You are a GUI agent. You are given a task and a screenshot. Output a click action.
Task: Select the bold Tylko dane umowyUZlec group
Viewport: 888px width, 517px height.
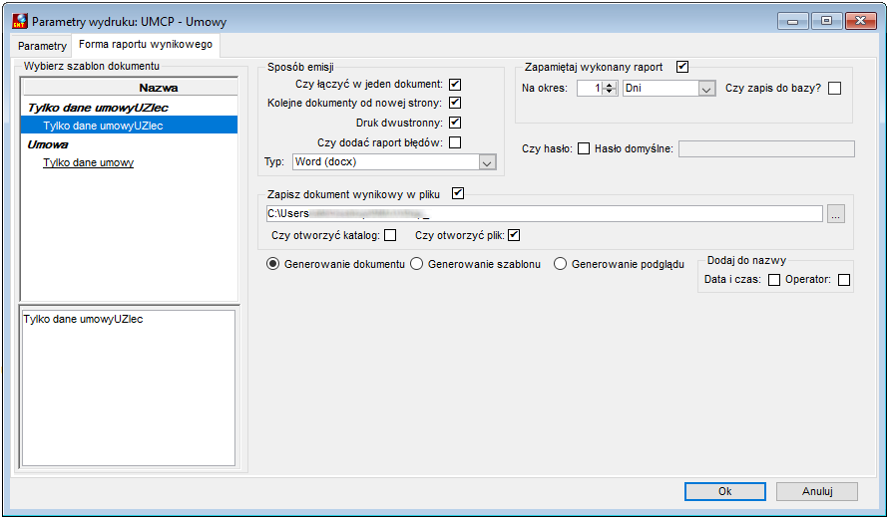98,108
